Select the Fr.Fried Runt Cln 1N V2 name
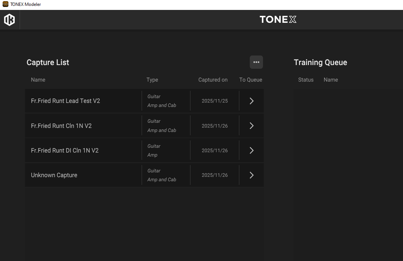403x261 pixels. click(x=61, y=126)
